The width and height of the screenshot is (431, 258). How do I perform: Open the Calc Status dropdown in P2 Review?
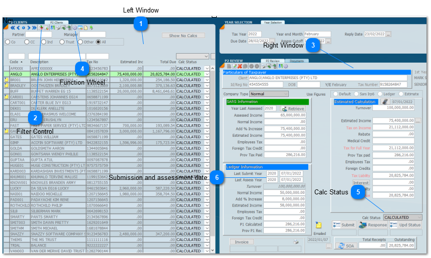(402, 217)
